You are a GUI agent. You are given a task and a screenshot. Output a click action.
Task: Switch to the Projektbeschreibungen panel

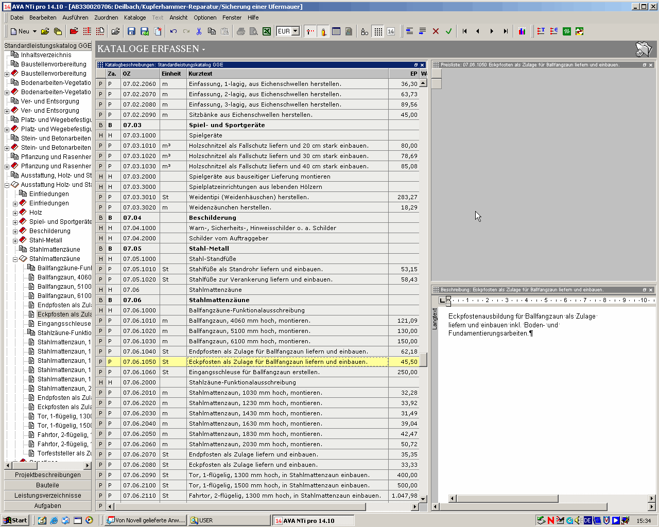coord(47,475)
